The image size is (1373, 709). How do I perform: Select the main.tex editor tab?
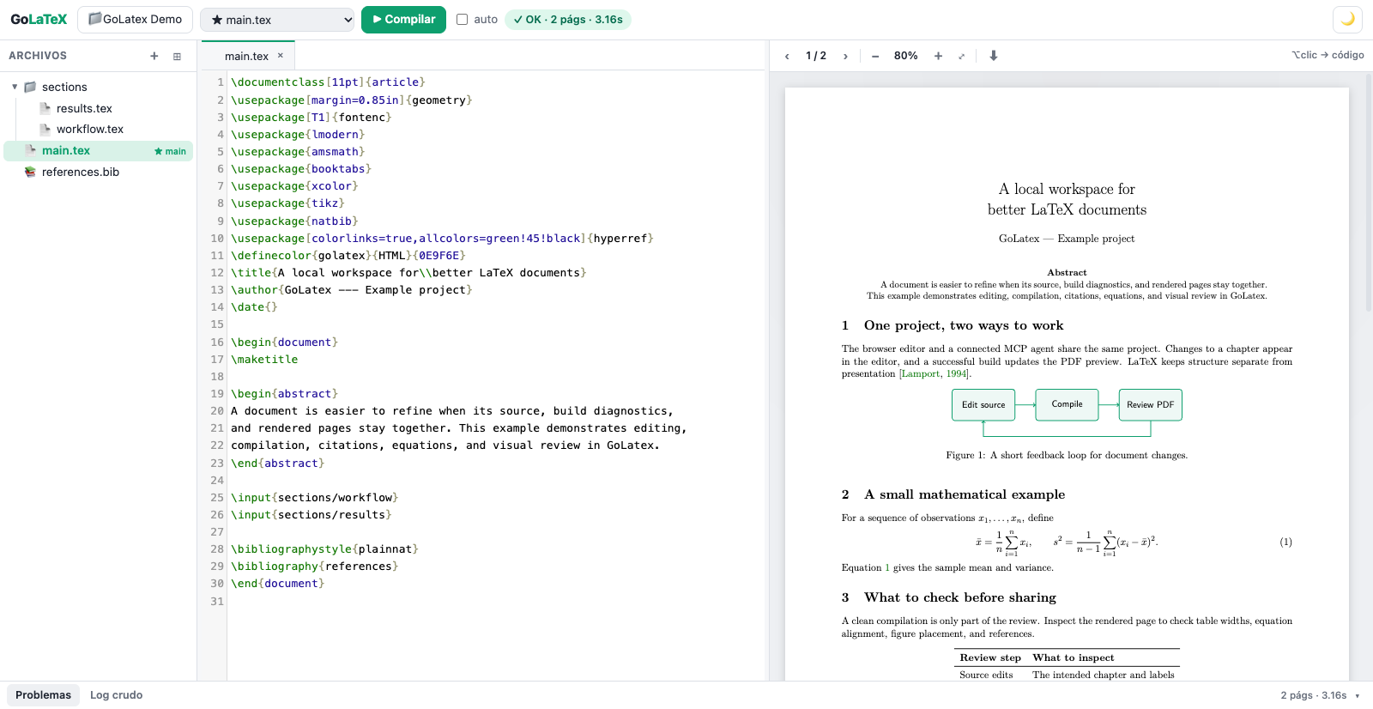tap(246, 56)
